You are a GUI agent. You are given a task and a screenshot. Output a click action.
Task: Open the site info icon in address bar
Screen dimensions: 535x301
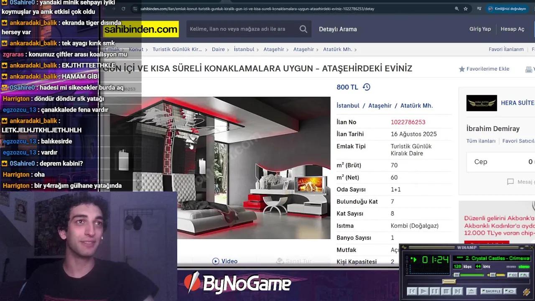coord(135,8)
